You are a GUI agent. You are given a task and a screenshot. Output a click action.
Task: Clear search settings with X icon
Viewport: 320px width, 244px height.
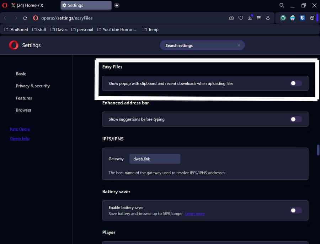(239, 45)
